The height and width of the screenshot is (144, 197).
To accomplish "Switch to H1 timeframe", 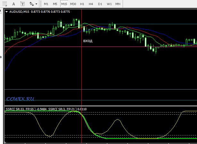I will click(82, 4).
